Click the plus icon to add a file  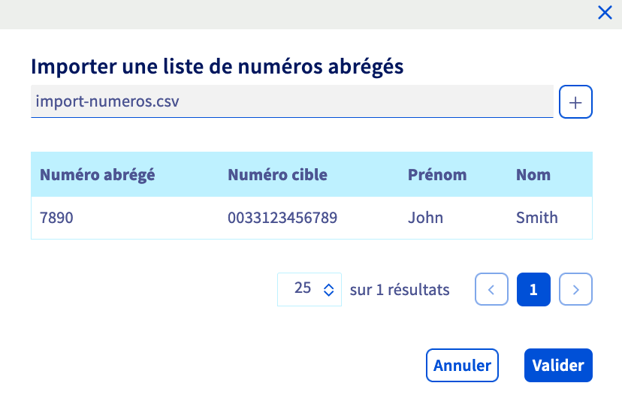point(575,102)
